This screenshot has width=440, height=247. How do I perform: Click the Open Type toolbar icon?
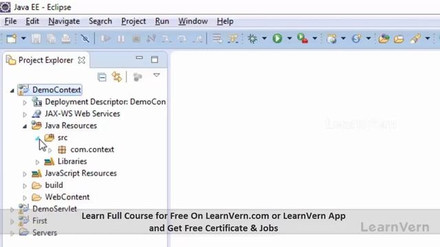coord(384,38)
